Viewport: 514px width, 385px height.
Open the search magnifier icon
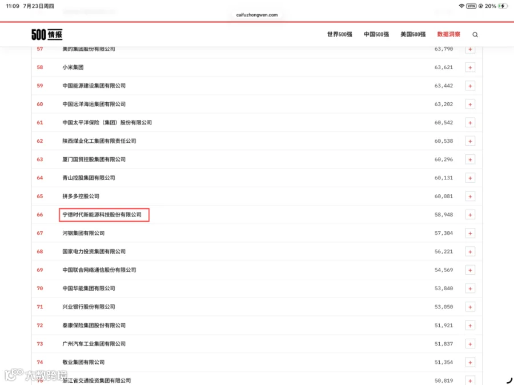point(475,34)
